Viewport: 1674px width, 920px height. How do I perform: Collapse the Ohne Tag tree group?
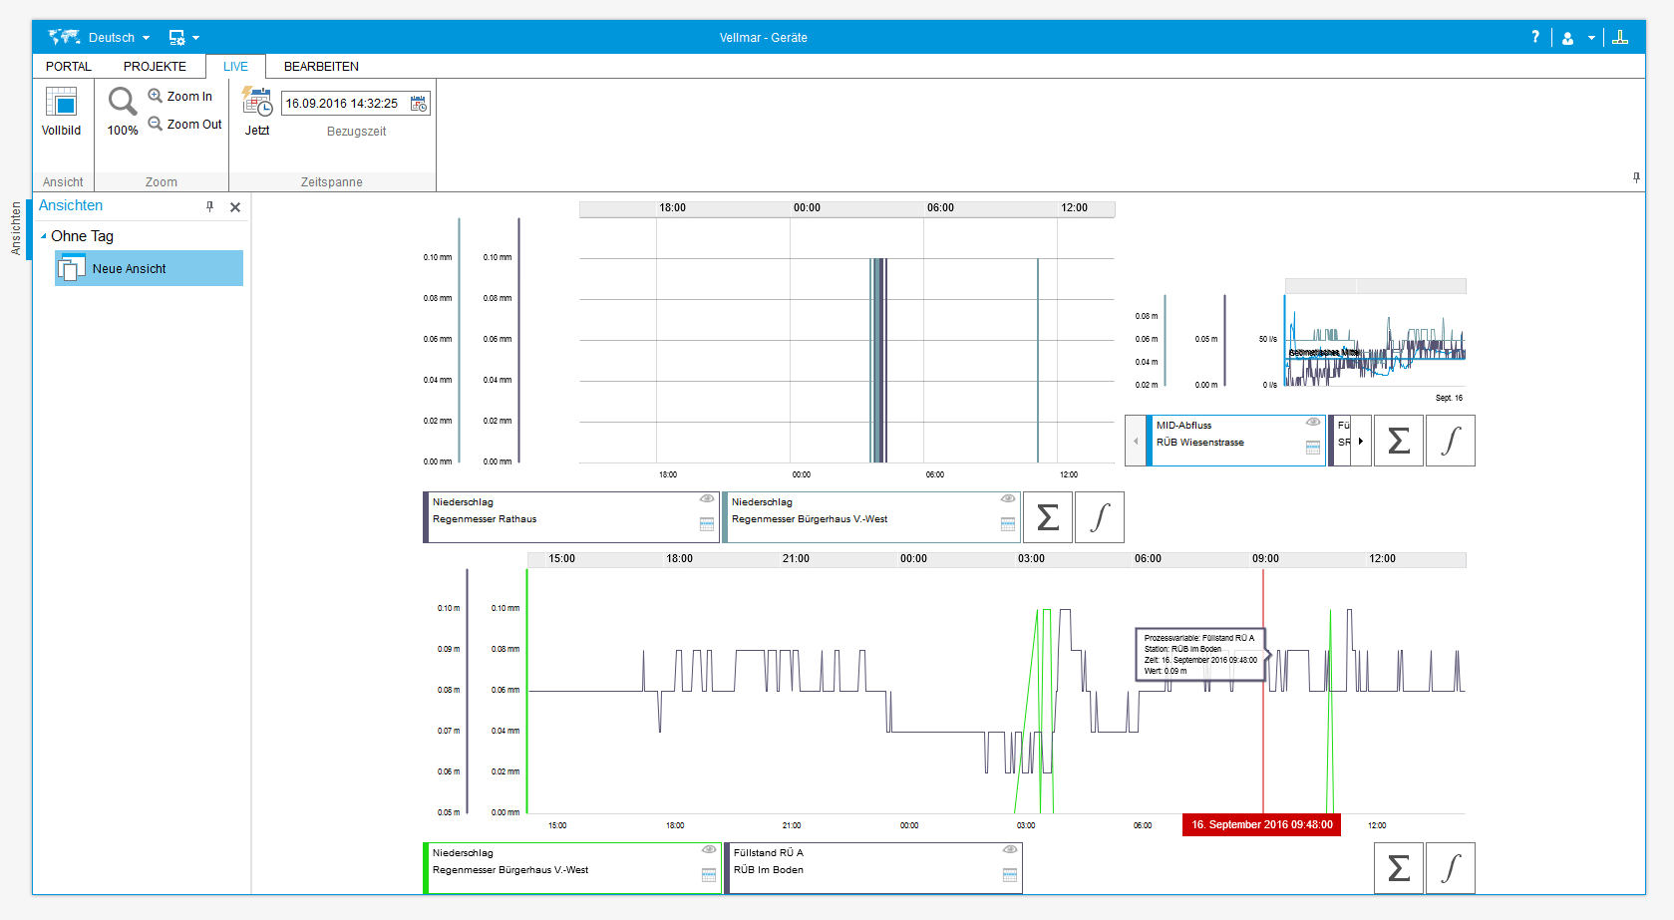[x=44, y=236]
